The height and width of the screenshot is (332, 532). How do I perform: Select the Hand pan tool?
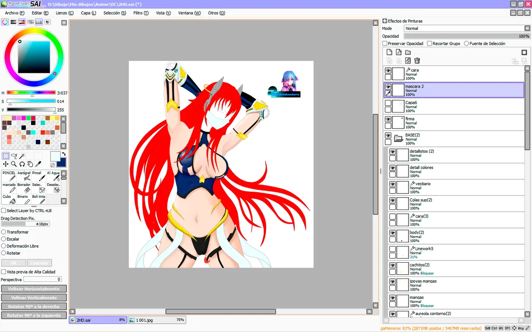[x=30, y=164]
